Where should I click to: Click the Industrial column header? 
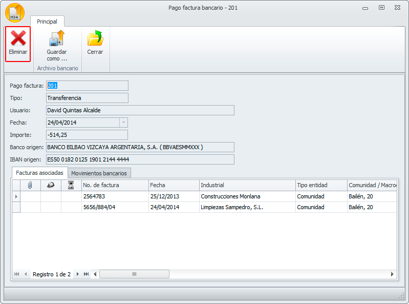[x=247, y=185]
